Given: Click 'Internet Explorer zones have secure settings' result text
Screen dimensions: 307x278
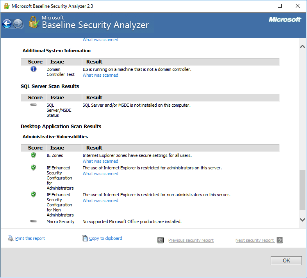Looking at the screenshot, I should tap(137, 156).
